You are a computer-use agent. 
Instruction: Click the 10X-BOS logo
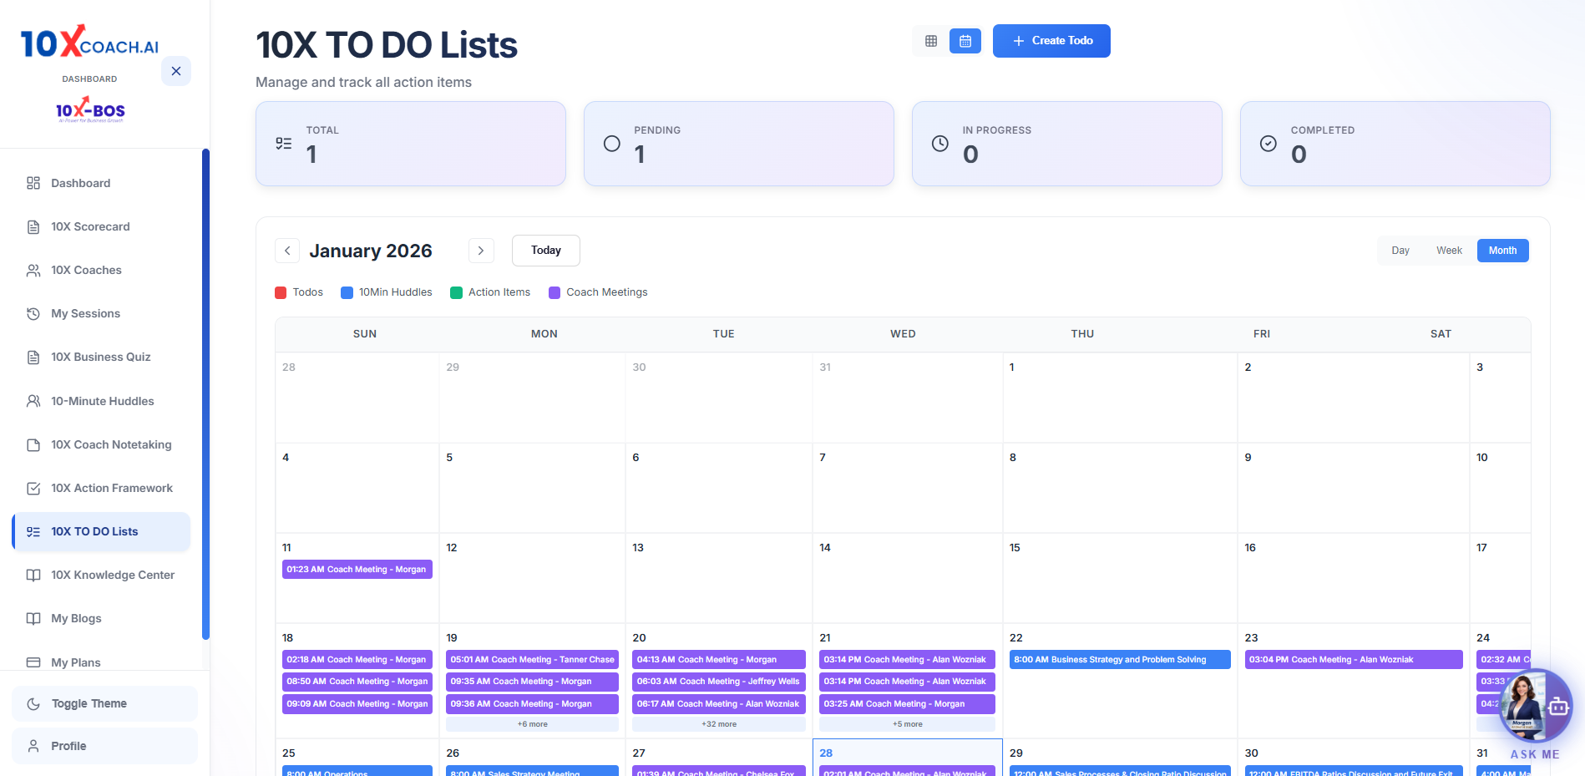90,110
